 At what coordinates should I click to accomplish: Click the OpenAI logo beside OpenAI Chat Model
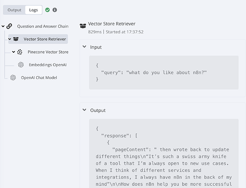pyautogui.click(x=13, y=78)
